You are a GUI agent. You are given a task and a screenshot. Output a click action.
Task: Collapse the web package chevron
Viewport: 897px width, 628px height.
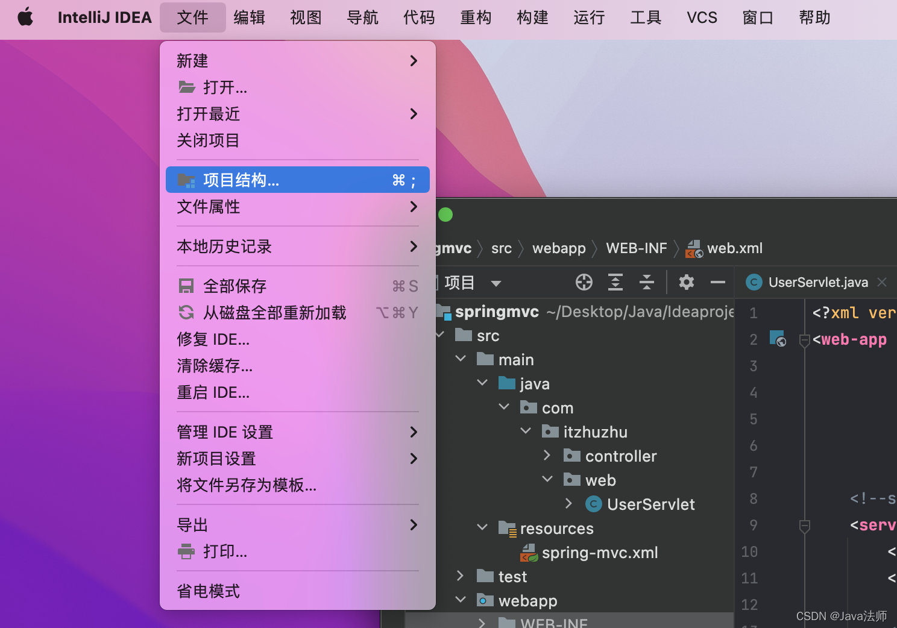click(x=547, y=479)
